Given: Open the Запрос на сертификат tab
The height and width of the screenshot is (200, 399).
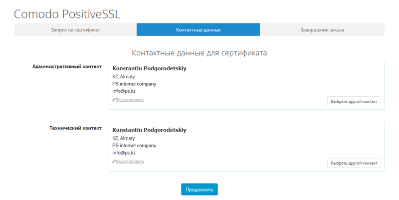Looking at the screenshot, I should click(76, 30).
